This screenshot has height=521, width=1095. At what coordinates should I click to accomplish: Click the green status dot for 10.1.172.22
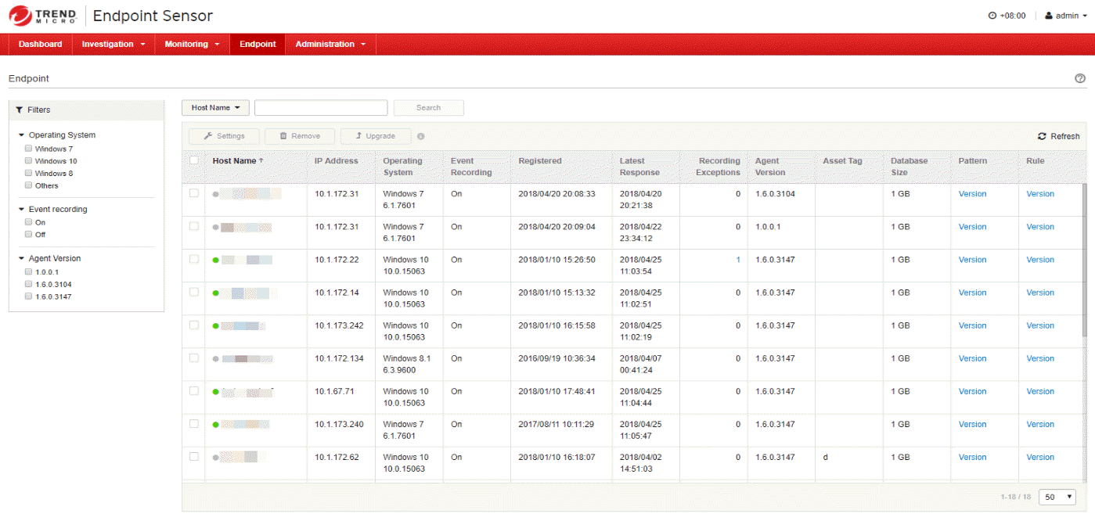215,260
